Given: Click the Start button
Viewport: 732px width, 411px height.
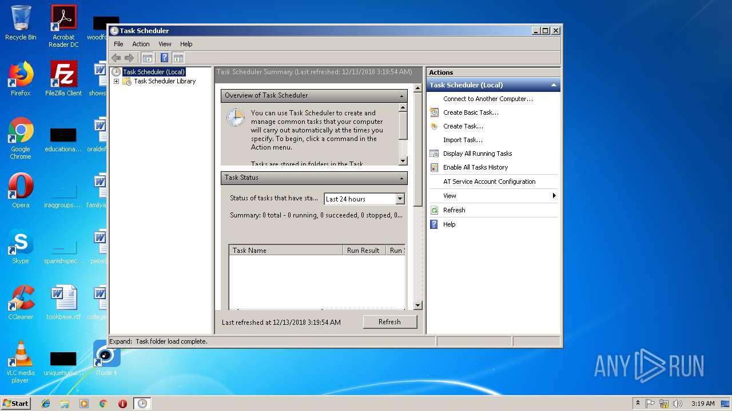Looking at the screenshot, I should click(x=16, y=403).
